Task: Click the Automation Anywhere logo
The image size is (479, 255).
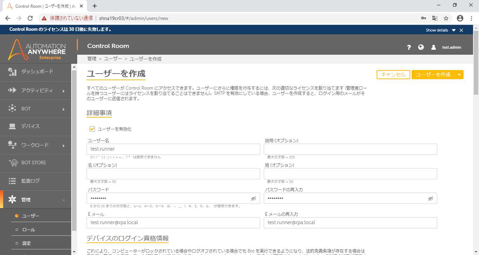Action: tap(37, 49)
